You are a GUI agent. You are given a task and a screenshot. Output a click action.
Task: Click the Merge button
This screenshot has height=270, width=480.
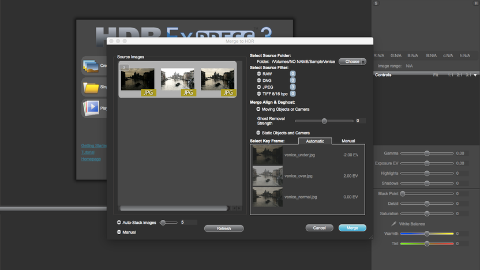352,228
